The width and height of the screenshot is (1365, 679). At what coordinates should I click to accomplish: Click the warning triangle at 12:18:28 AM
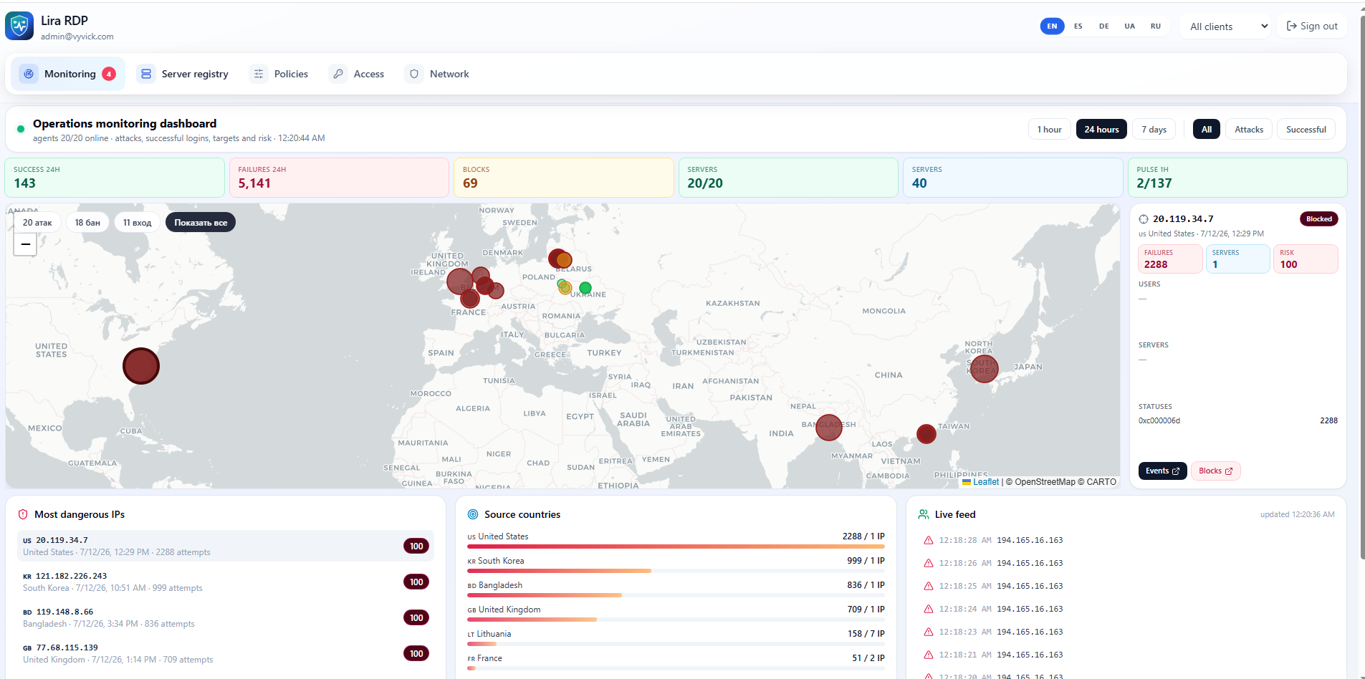(929, 540)
